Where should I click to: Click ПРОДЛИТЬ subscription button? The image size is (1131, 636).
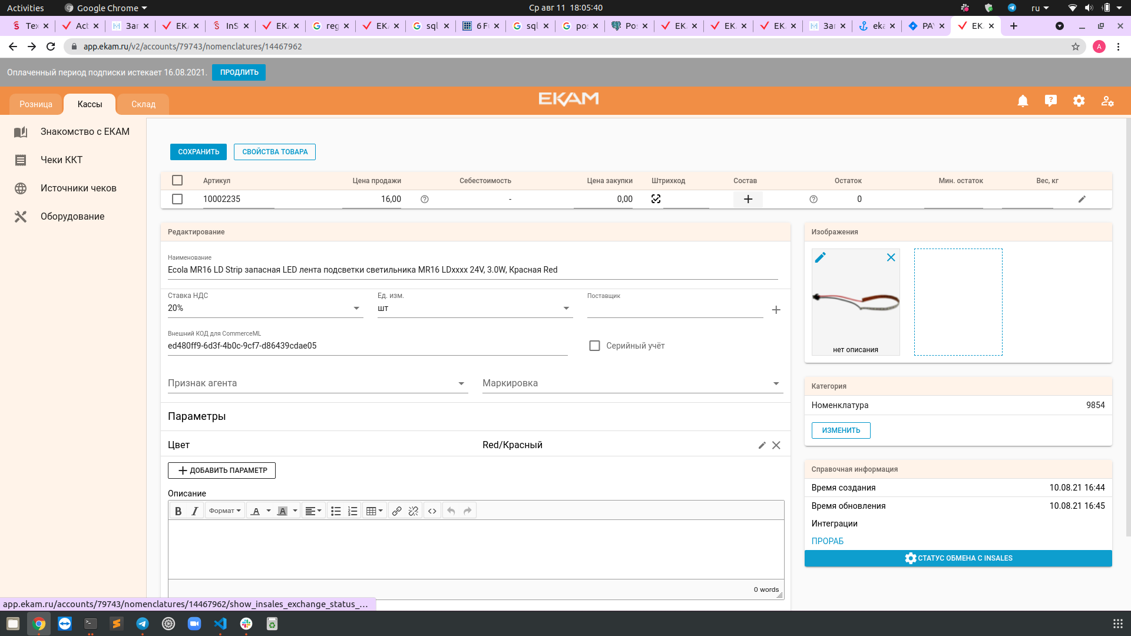coord(239,72)
